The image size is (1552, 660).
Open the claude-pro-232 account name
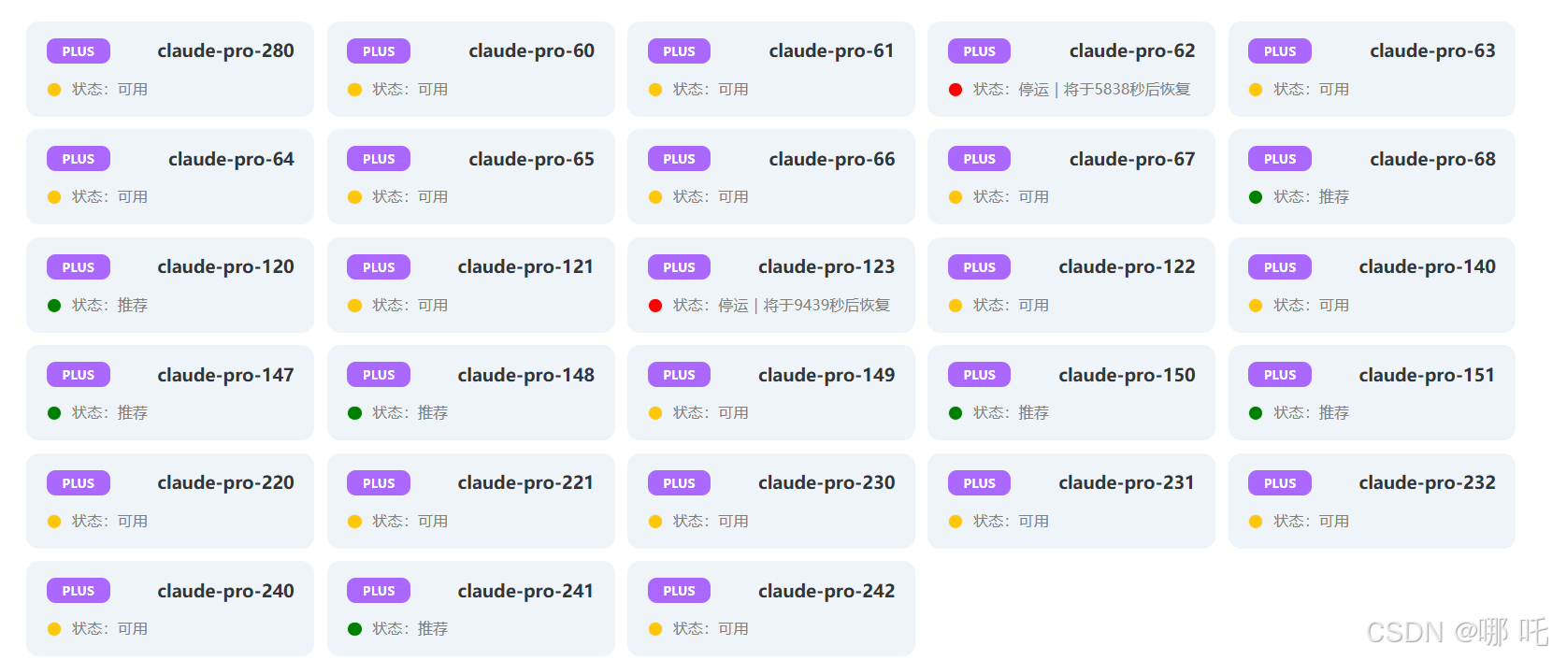pyautogui.click(x=1427, y=483)
